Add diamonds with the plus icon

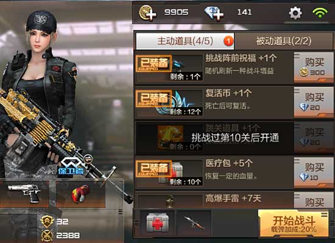click(214, 13)
